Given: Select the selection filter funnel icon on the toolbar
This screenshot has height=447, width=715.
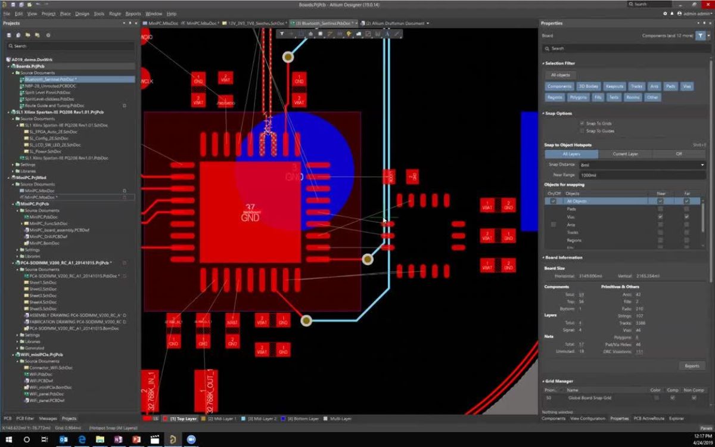Looking at the screenshot, I should [283, 34].
